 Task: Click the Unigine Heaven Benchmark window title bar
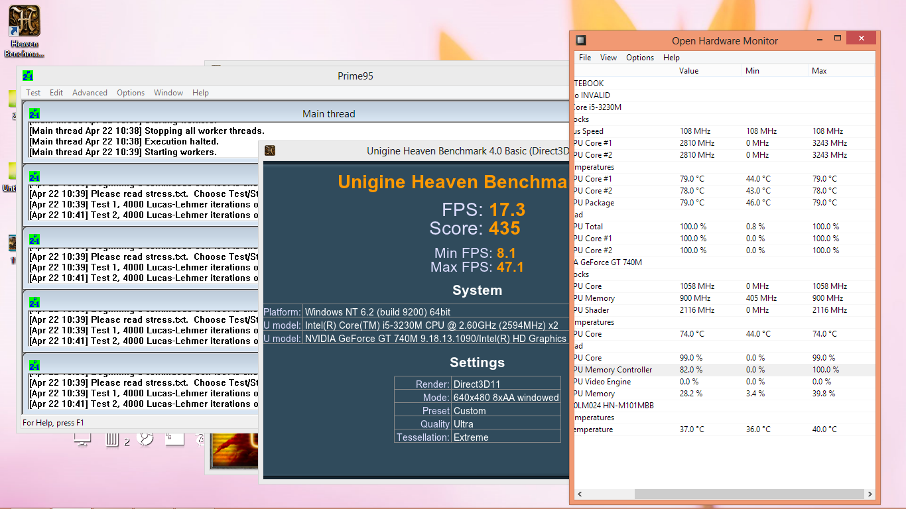[x=415, y=150]
